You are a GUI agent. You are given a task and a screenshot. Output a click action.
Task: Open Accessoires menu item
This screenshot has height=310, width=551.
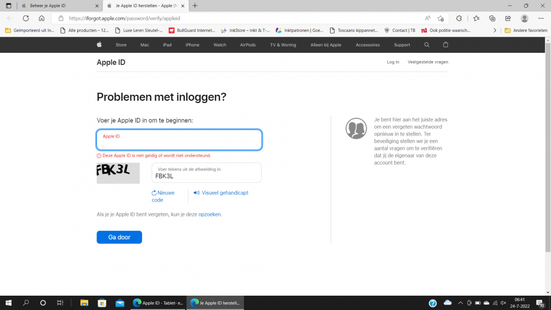(368, 45)
